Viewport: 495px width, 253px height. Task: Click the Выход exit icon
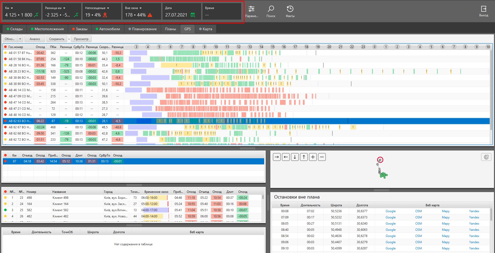(484, 9)
